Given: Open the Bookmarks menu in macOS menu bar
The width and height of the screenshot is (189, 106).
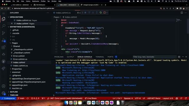Looking at the screenshot, I should pyautogui.click(x=35, y=1).
